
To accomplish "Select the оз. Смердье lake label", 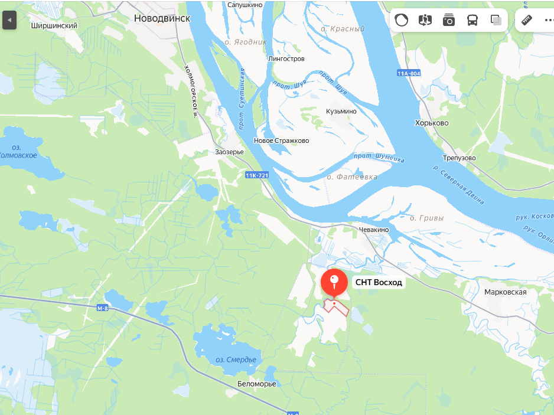I will coord(236,360).
